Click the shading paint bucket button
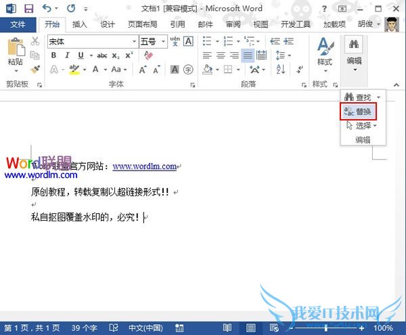This screenshot has width=406, height=335. pos(208,70)
